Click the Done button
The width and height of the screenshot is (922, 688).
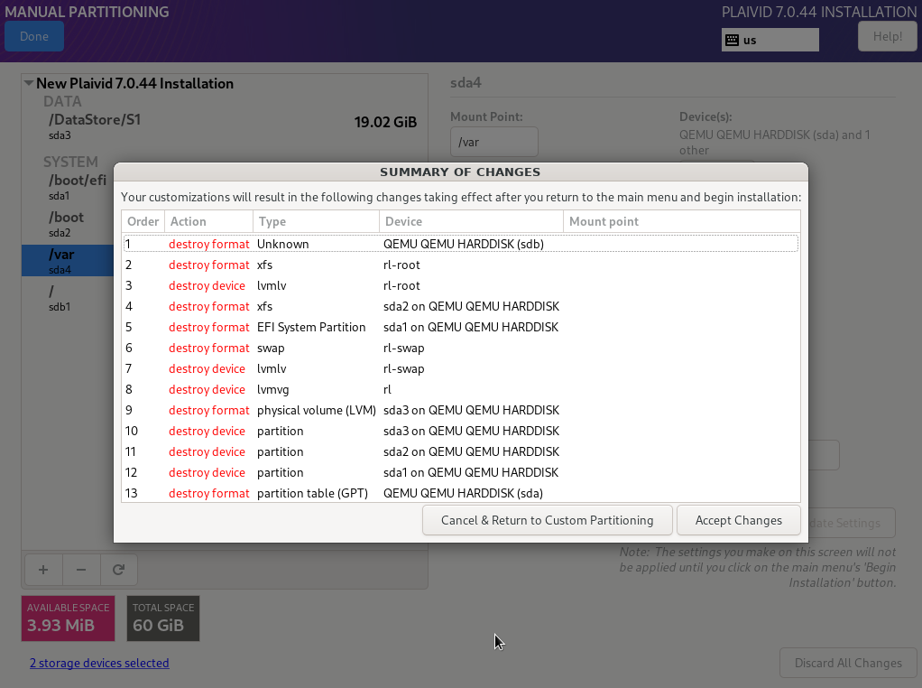click(x=34, y=36)
